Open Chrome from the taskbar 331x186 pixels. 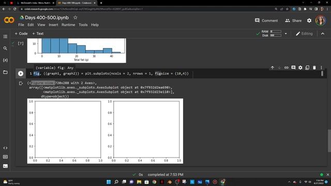pos(154,182)
